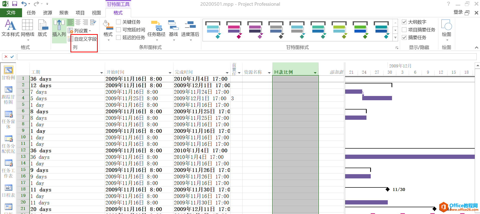Viewport: 480px width, 214px height.
Task: Select the light blue Gantt style
Action: tap(213, 30)
